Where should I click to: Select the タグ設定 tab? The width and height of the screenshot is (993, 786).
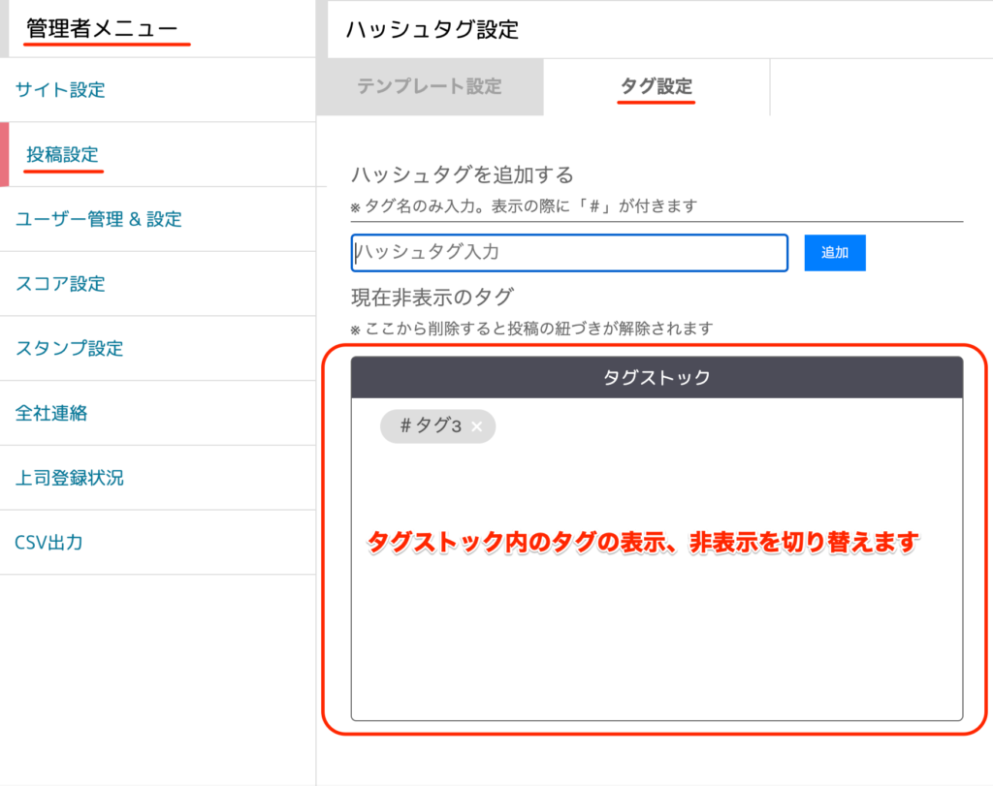coord(657,86)
